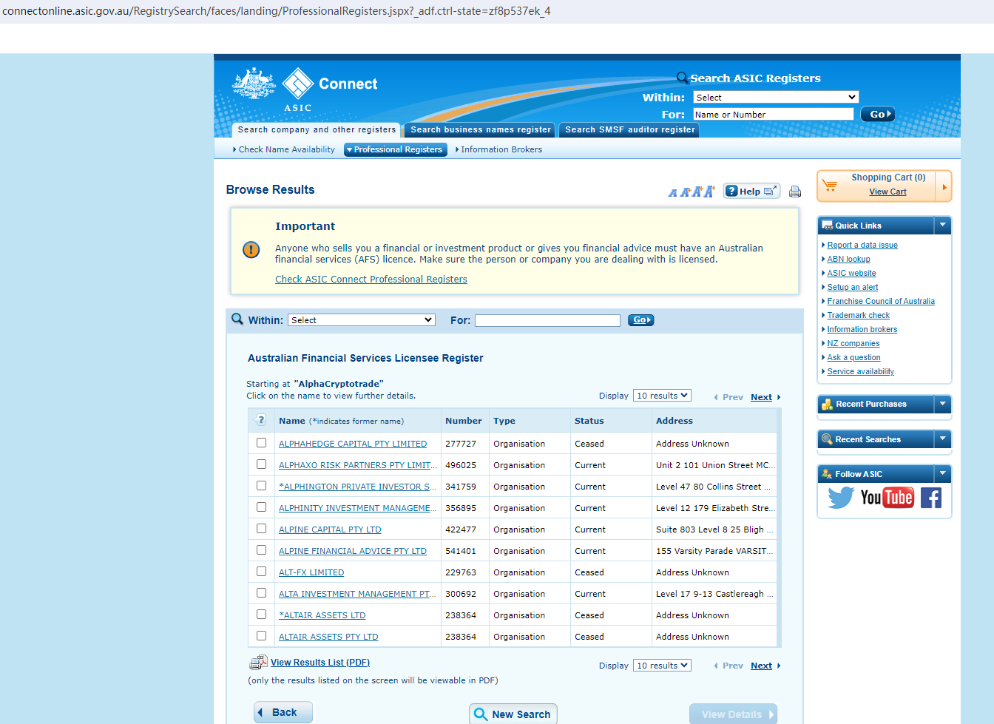Open the Twitter bird icon

(841, 498)
